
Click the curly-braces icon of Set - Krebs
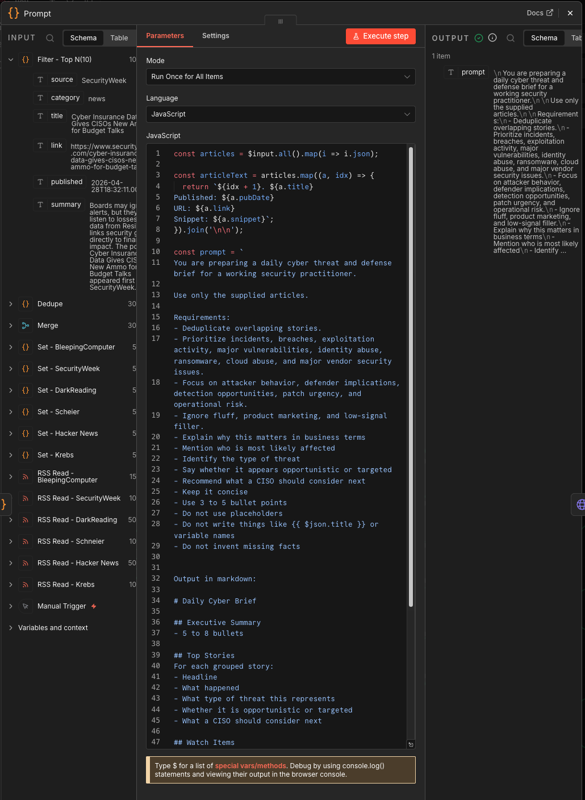pyautogui.click(x=26, y=455)
